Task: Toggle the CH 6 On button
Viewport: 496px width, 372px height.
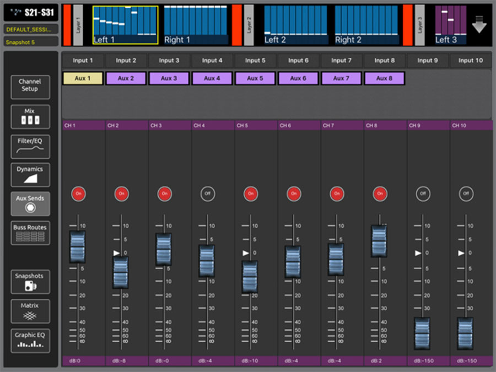Action: pos(294,193)
